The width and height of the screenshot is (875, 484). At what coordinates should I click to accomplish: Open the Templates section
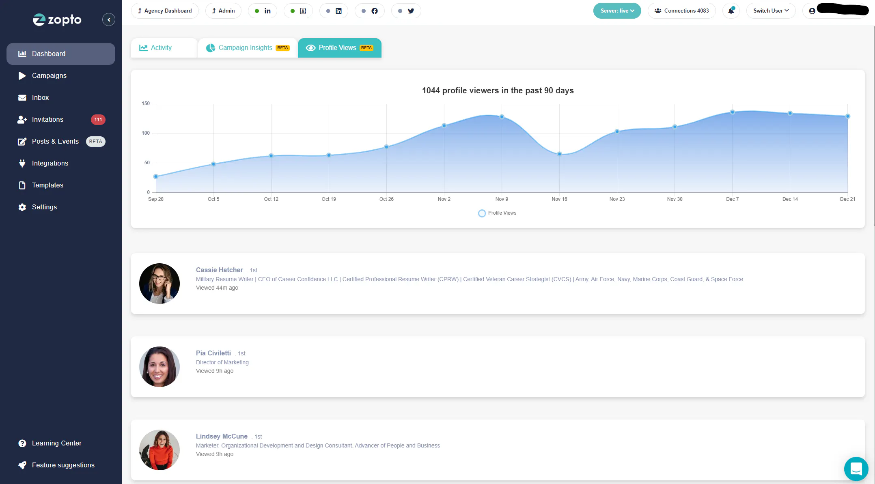pos(61,185)
